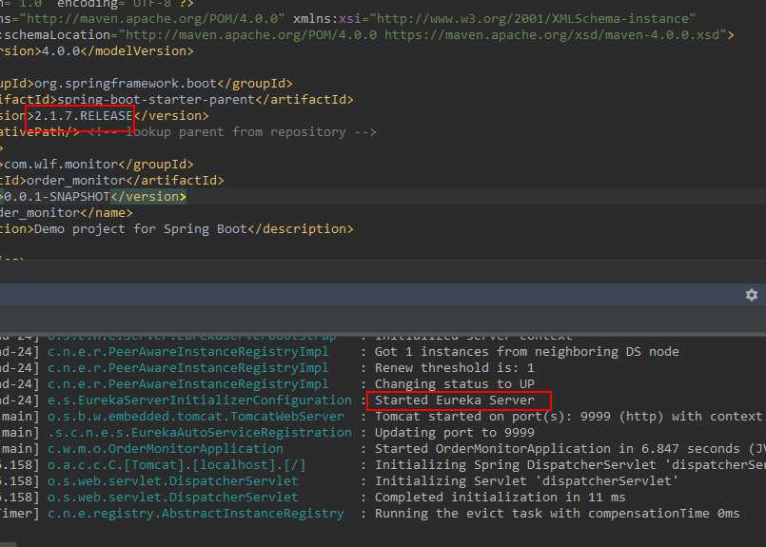
Task: Click the EurekaServerInitializerConfiguration logger name
Action: [x=199, y=400]
